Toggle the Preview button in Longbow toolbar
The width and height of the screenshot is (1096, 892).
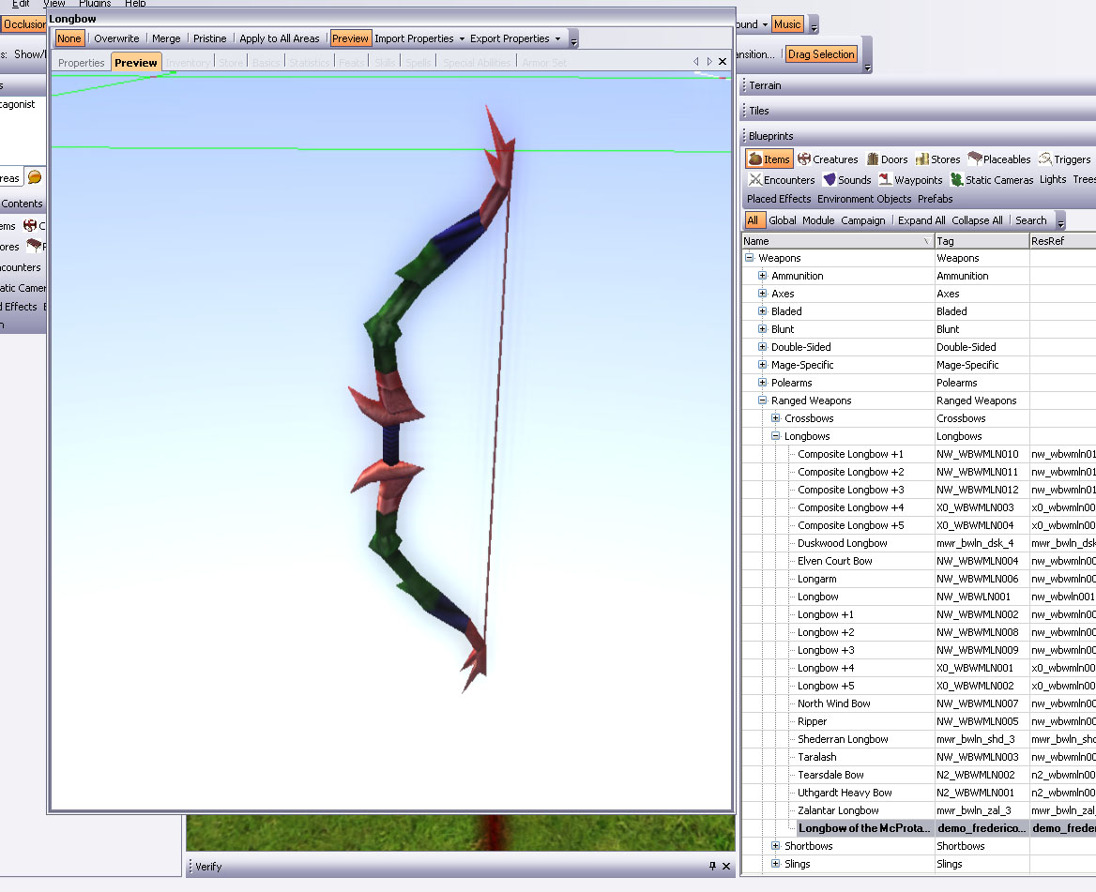coord(350,38)
